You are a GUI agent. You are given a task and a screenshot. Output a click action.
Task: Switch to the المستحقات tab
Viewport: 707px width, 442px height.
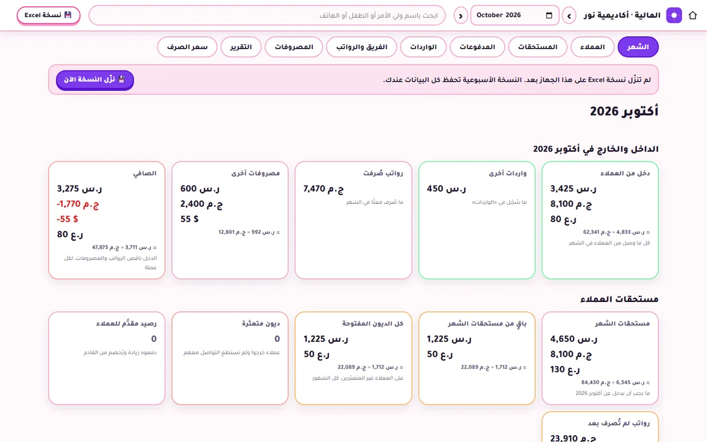coord(538,47)
